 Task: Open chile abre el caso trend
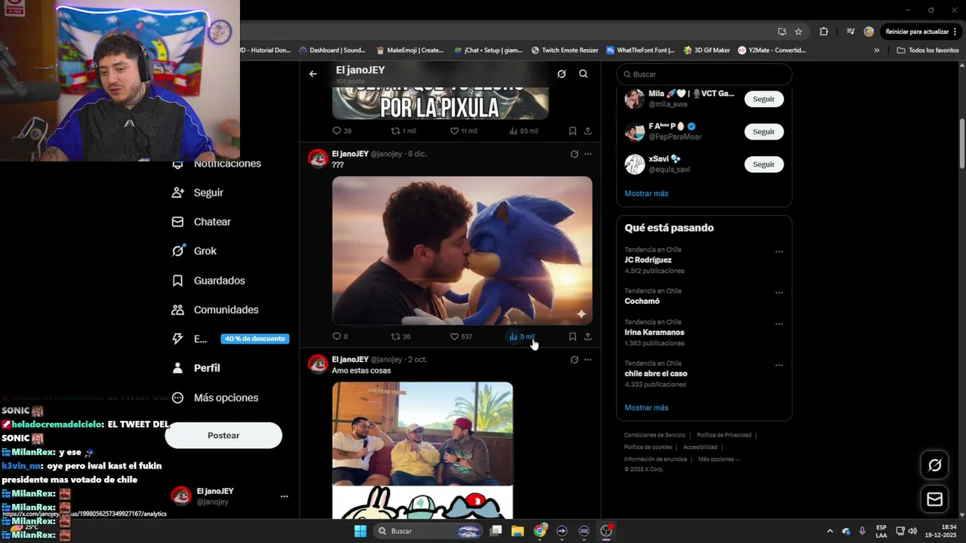[x=656, y=373]
